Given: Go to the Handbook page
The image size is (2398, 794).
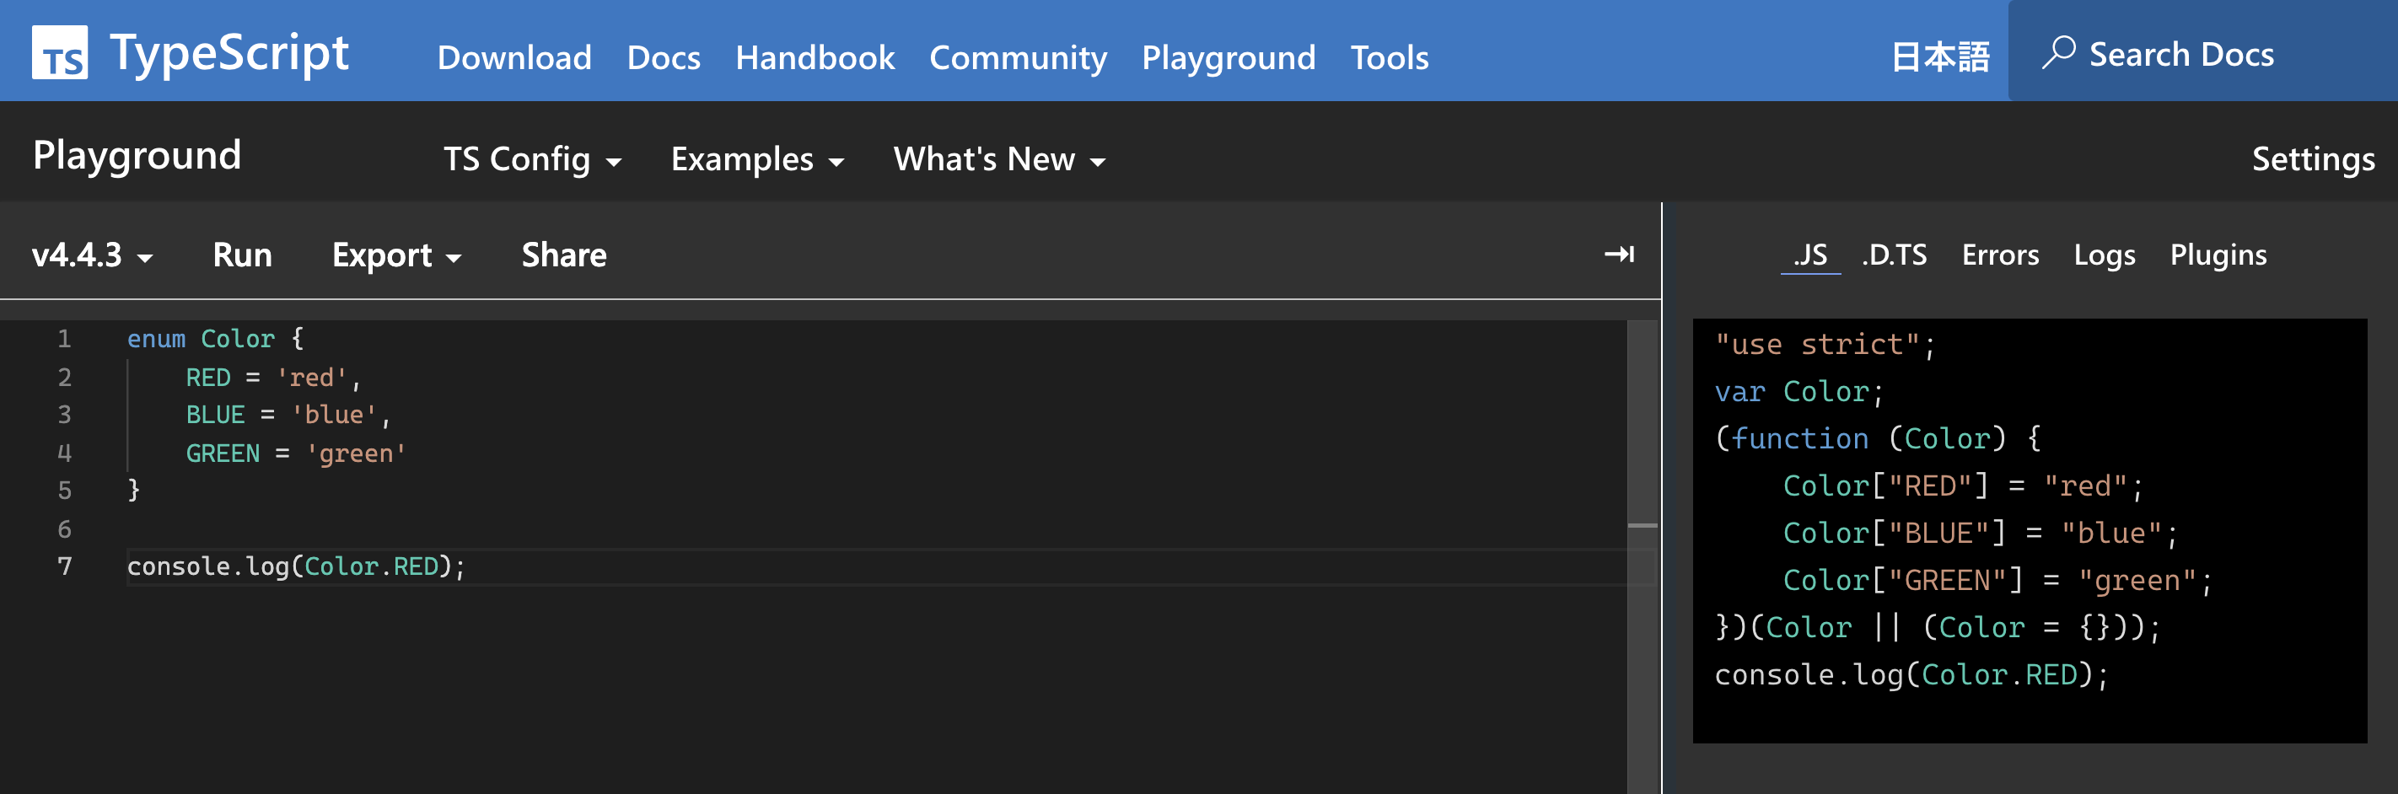Looking at the screenshot, I should 815,57.
